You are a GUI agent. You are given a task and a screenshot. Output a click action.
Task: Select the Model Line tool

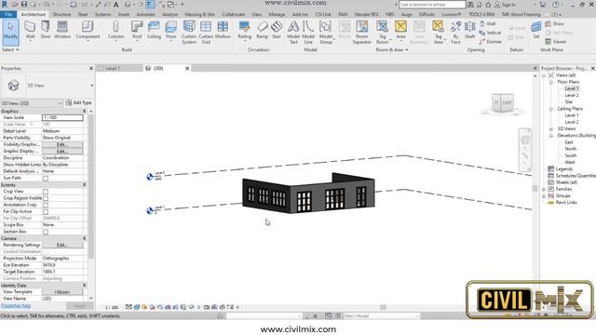coord(308,33)
